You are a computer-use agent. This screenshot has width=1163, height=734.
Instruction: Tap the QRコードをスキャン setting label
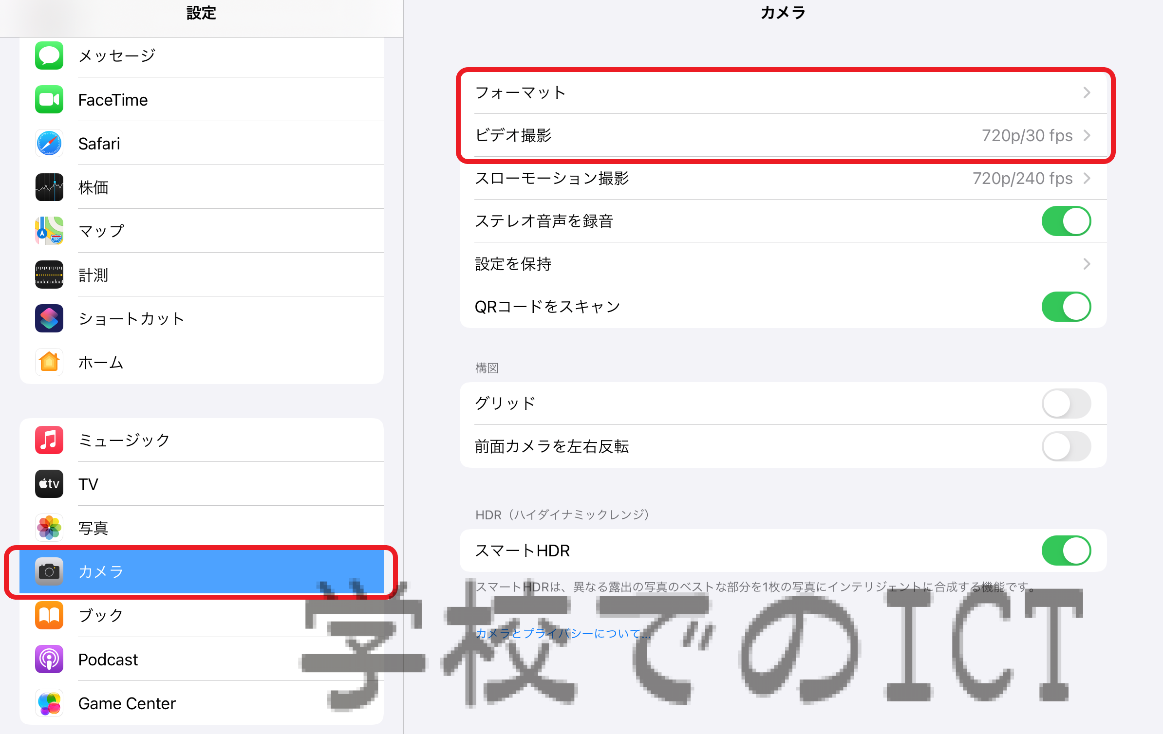point(548,307)
